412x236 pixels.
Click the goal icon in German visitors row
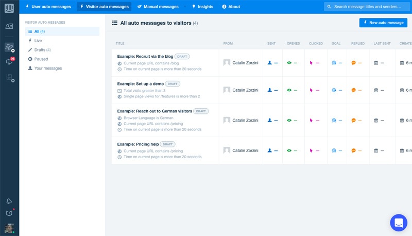pos(334,121)
